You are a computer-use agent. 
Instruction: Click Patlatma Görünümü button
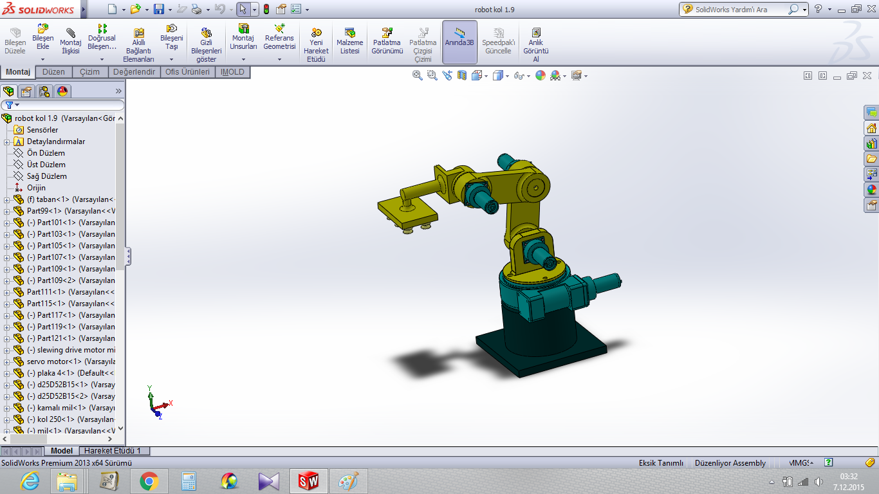click(x=387, y=41)
